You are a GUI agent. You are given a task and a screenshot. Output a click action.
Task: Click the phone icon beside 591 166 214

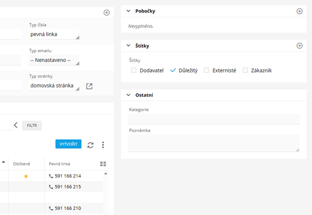[51, 176]
